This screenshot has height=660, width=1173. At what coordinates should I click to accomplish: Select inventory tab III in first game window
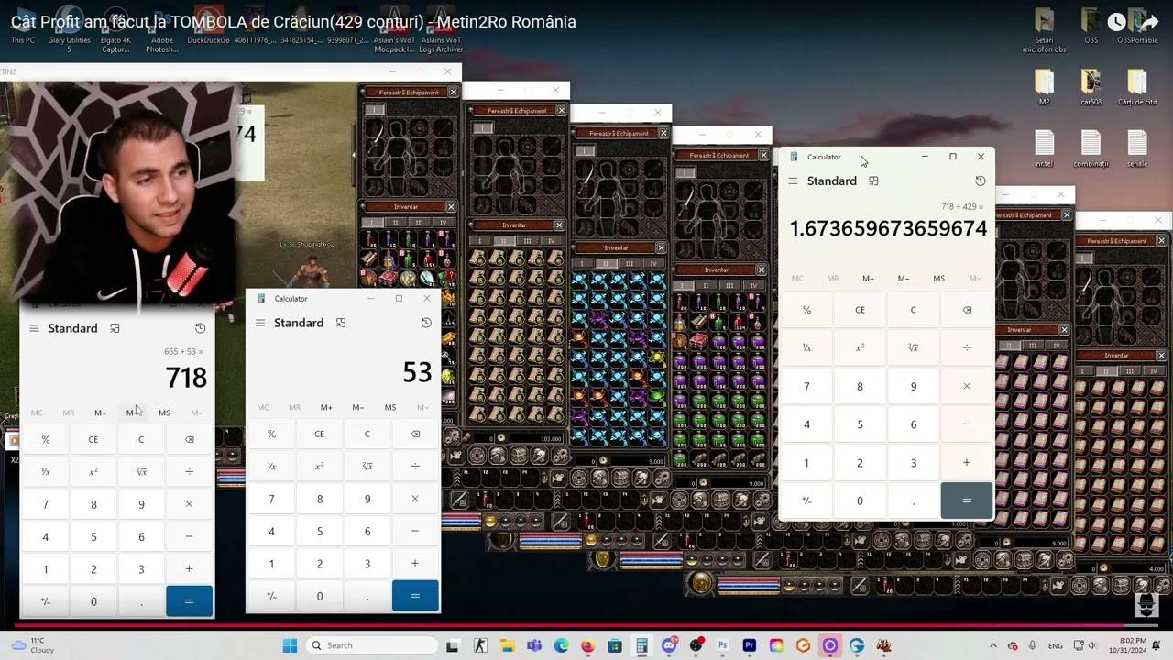tap(420, 223)
